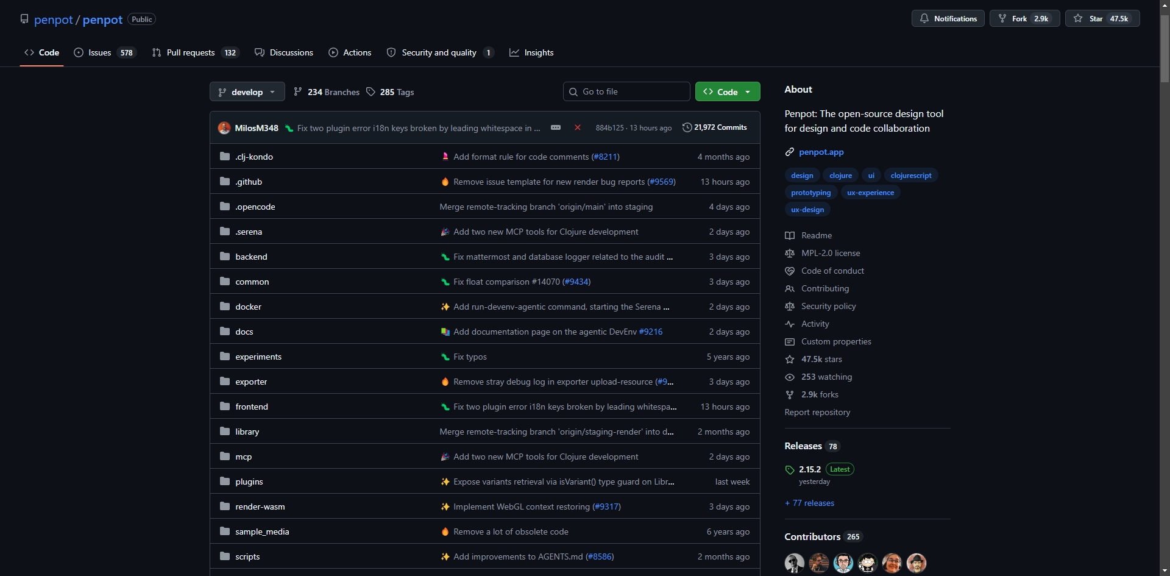This screenshot has width=1170, height=576.
Task: Click the tag icon next to 285 Tags
Action: (x=370, y=92)
